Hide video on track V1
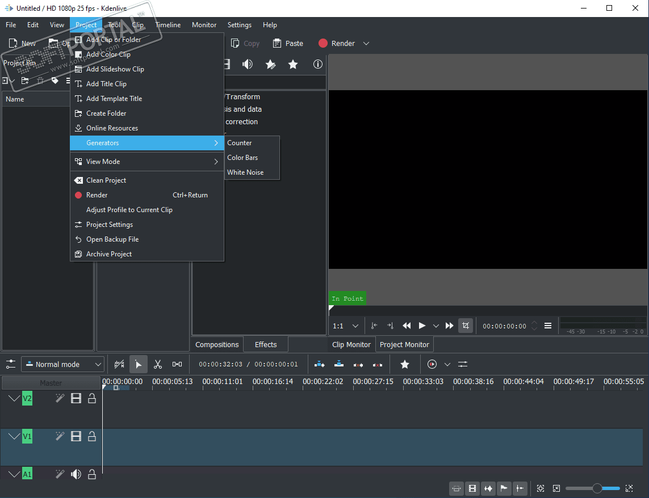The image size is (649, 498). [x=76, y=436]
